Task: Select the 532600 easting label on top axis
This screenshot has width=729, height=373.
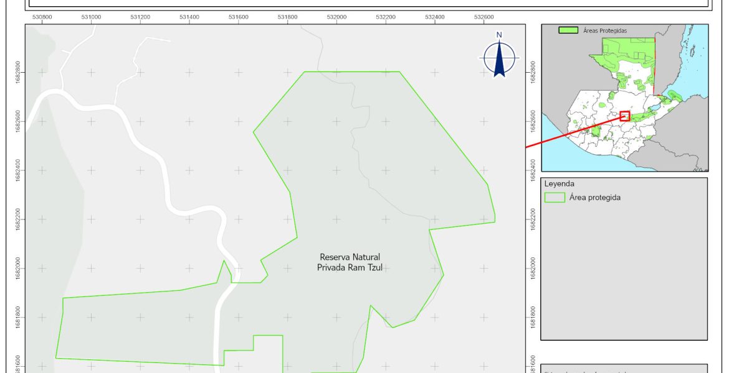Action: pyautogui.click(x=484, y=17)
